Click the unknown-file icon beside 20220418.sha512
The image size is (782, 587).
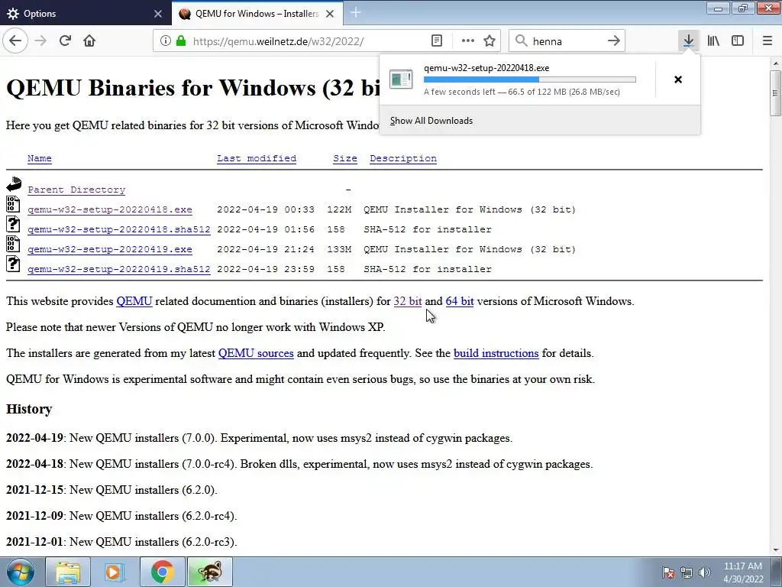(x=13, y=224)
